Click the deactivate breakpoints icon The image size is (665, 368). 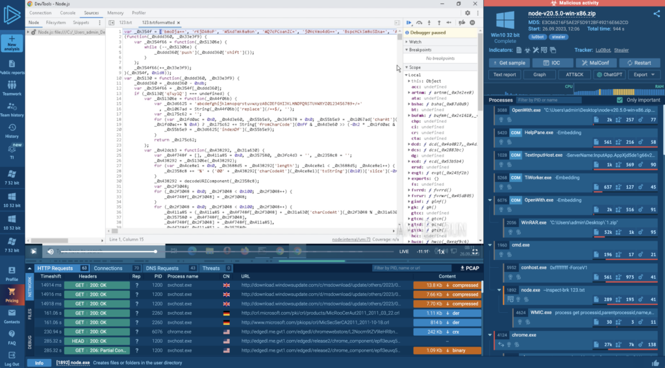coord(462,22)
